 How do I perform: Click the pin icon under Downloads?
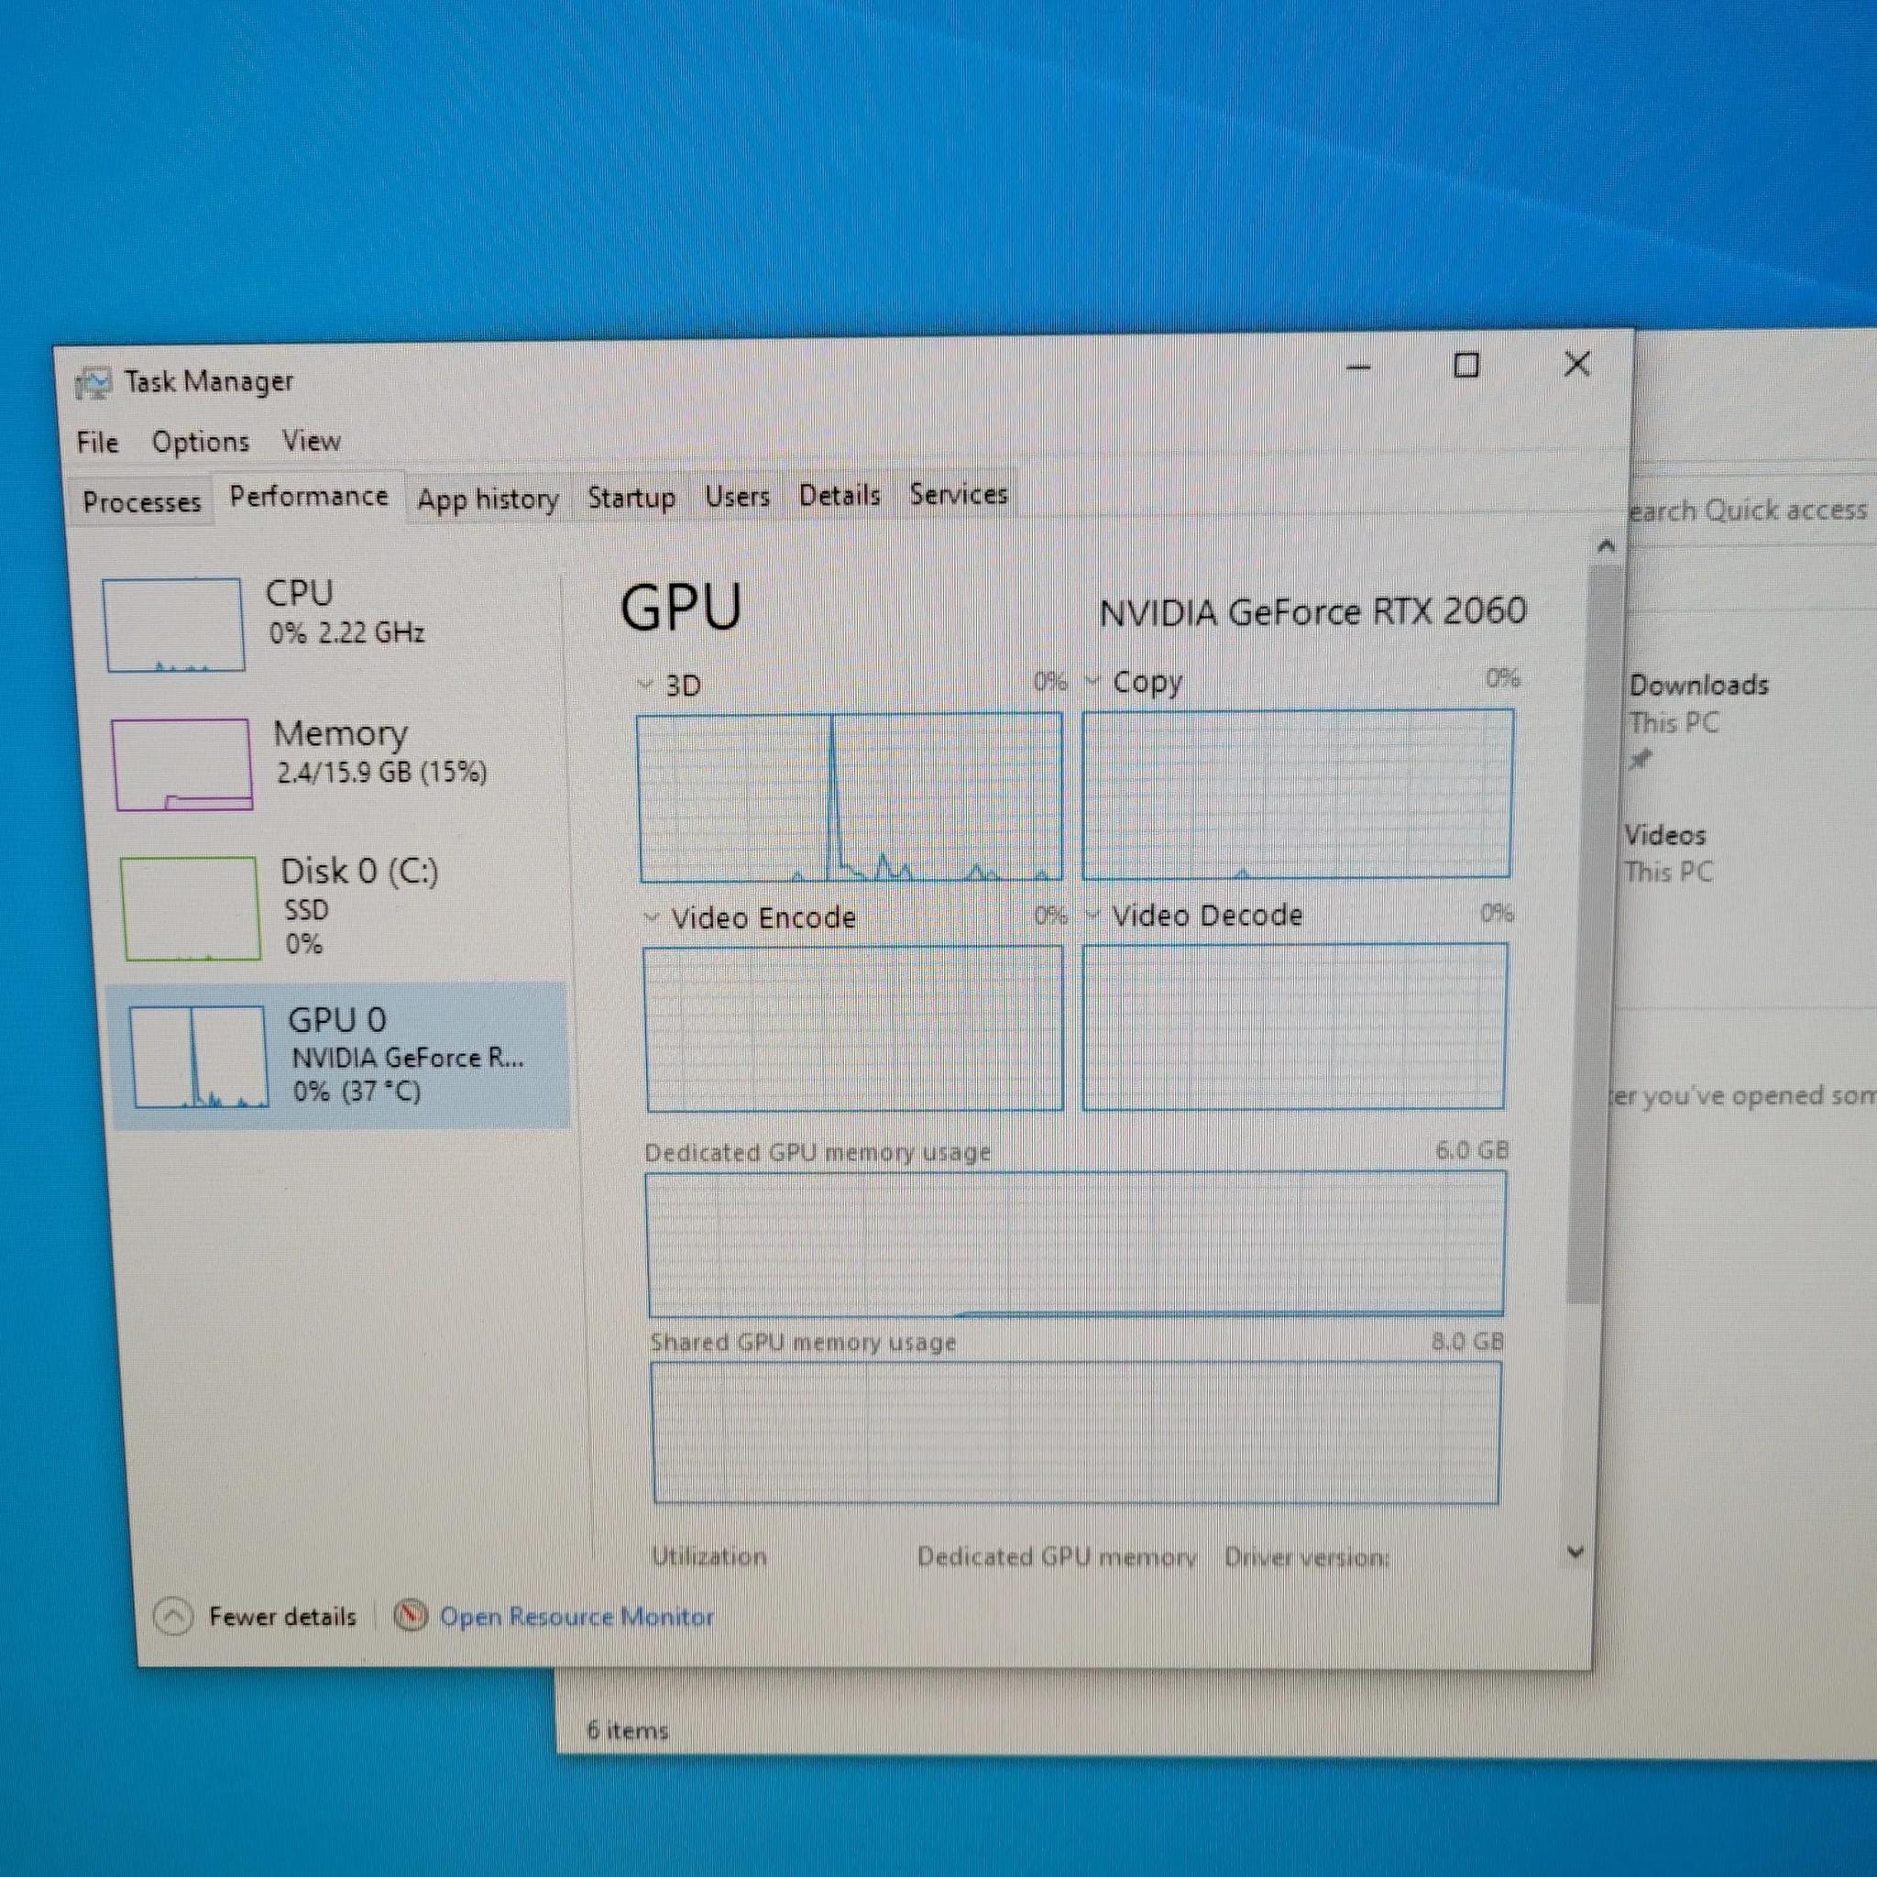[1640, 760]
